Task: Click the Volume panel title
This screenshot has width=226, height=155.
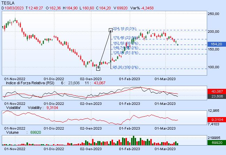Action: 13,133
